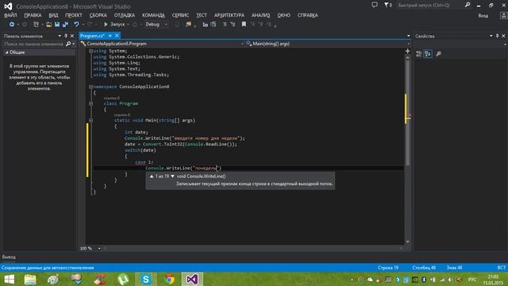Screen dimensions: 508x286
Task: Open Skype from the taskbar
Action: 146,279
